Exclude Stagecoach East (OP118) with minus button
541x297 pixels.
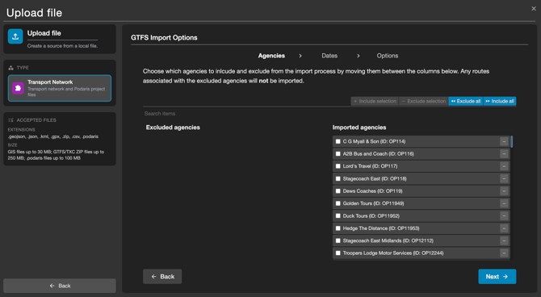click(x=504, y=178)
